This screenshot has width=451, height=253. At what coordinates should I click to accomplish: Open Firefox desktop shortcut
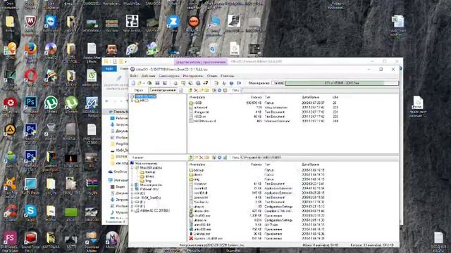pos(30,48)
